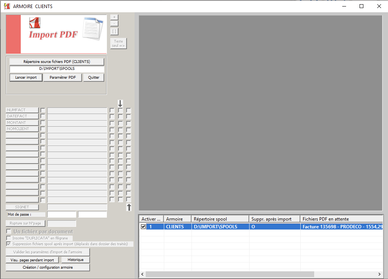The width and height of the screenshot is (388, 279).
Task: Click the left arrow of the horizontal scrollbar
Action: pyautogui.click(x=142, y=274)
